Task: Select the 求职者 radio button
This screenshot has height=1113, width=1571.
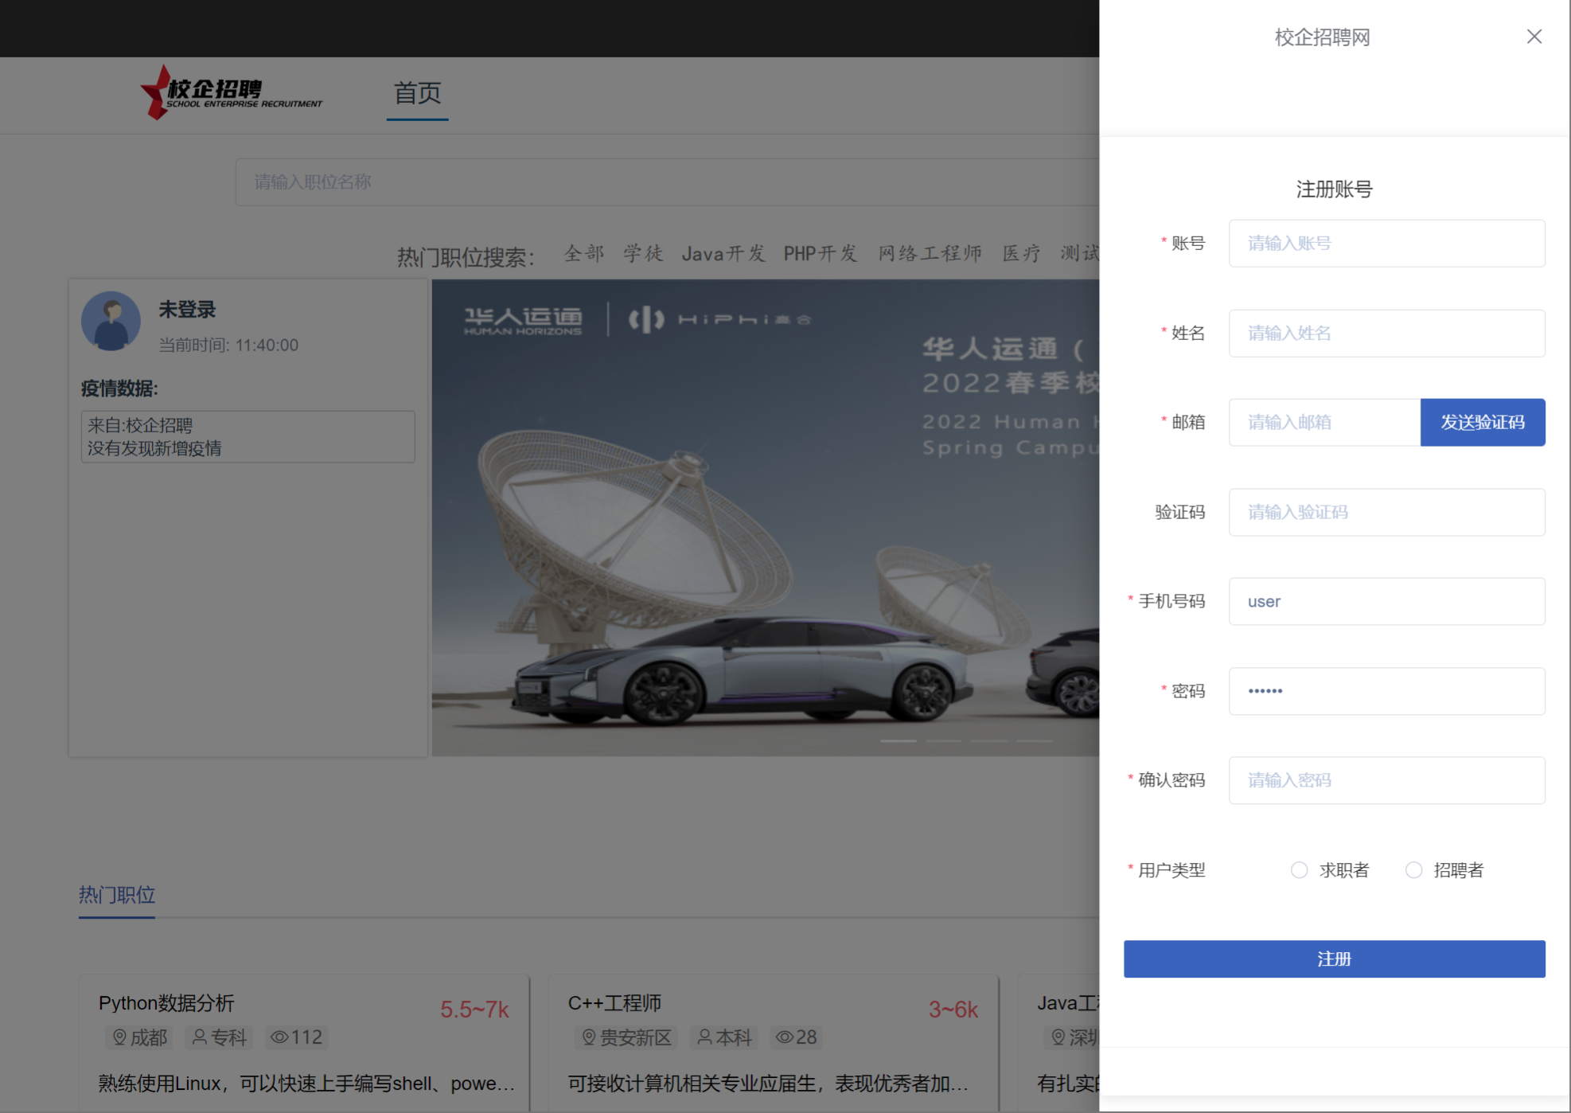Action: click(x=1299, y=870)
